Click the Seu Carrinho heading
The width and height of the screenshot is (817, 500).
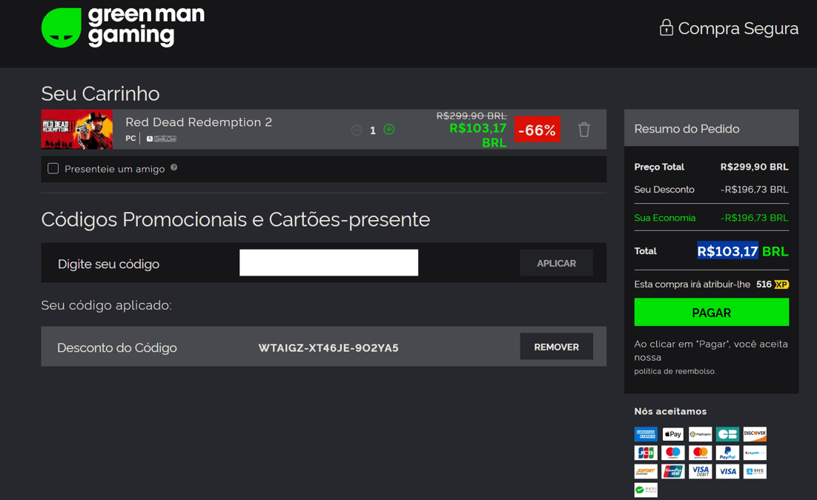pyautogui.click(x=100, y=94)
